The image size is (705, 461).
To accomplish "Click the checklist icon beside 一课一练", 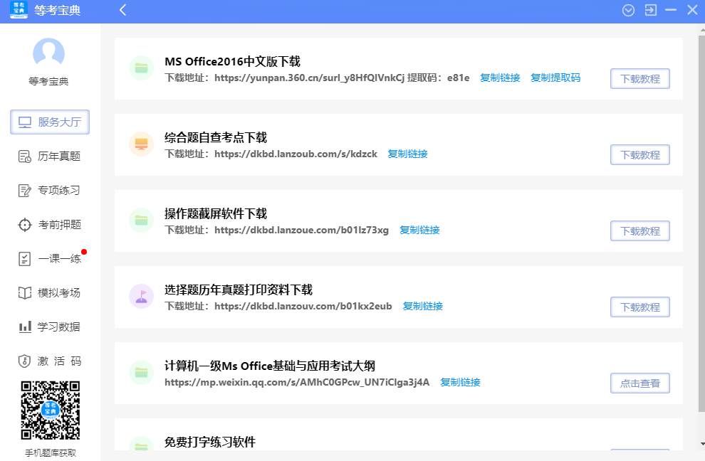I will click(x=25, y=259).
